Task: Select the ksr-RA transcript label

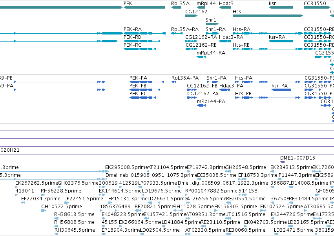Action: [x=277, y=37]
